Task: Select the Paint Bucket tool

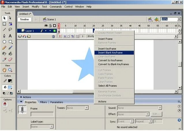Action: click(10, 54)
